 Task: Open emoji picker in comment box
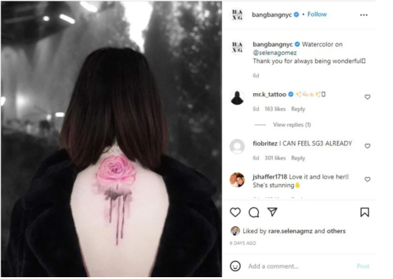[235, 266]
